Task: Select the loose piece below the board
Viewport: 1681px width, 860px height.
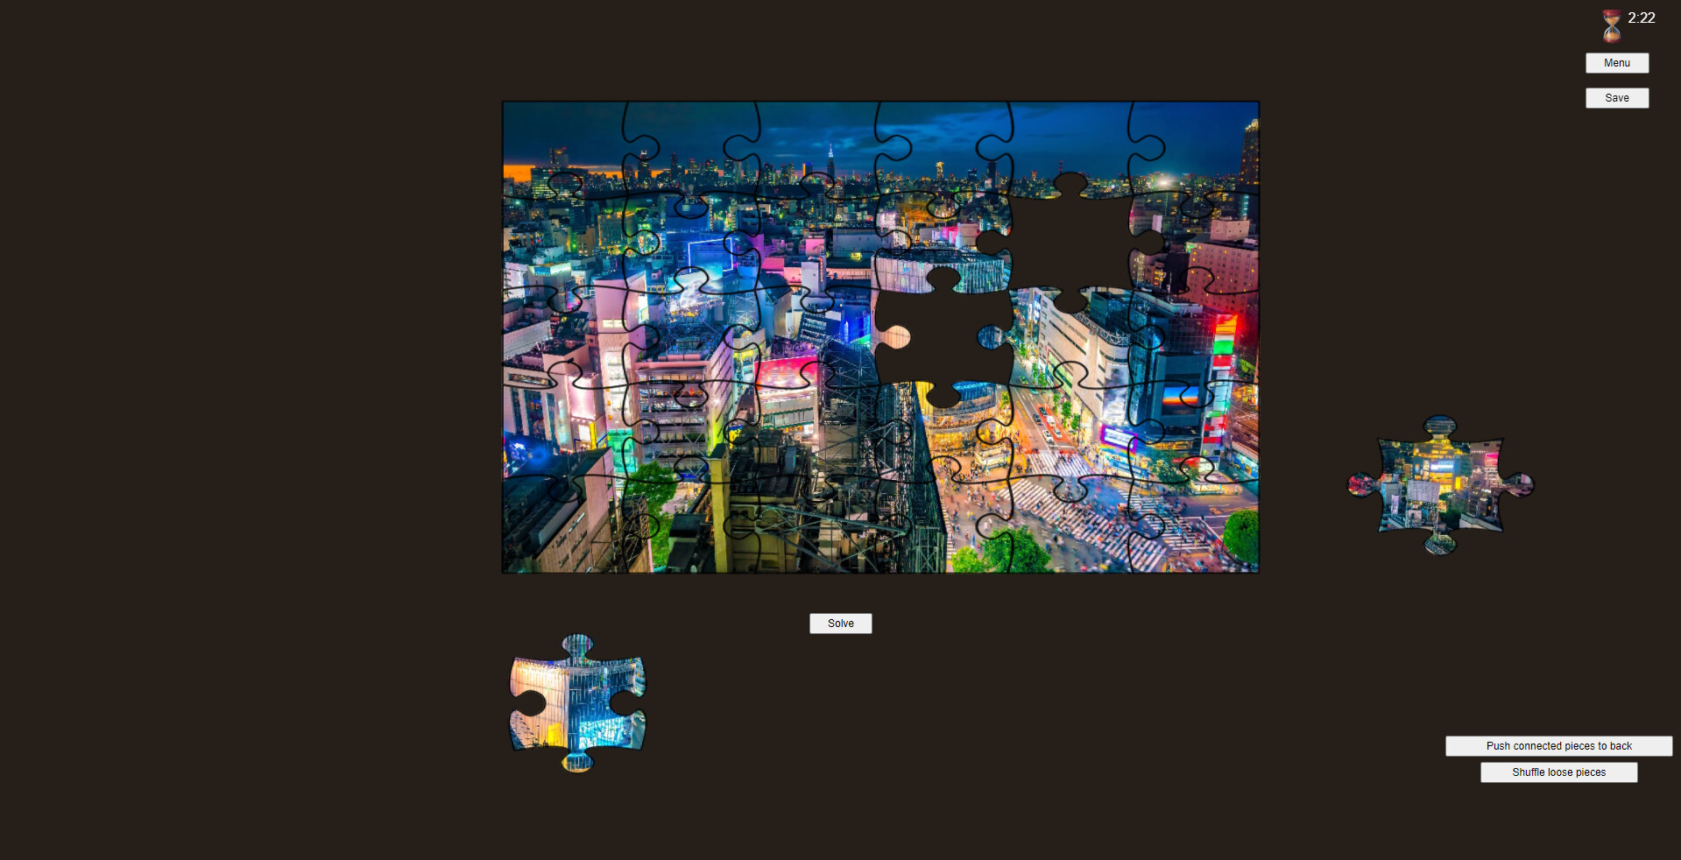Action: (578, 701)
